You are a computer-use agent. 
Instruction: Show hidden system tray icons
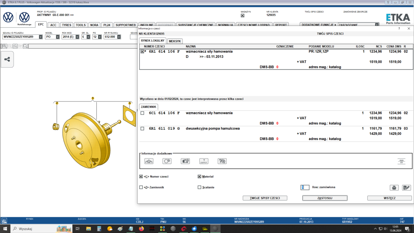pos(375,229)
